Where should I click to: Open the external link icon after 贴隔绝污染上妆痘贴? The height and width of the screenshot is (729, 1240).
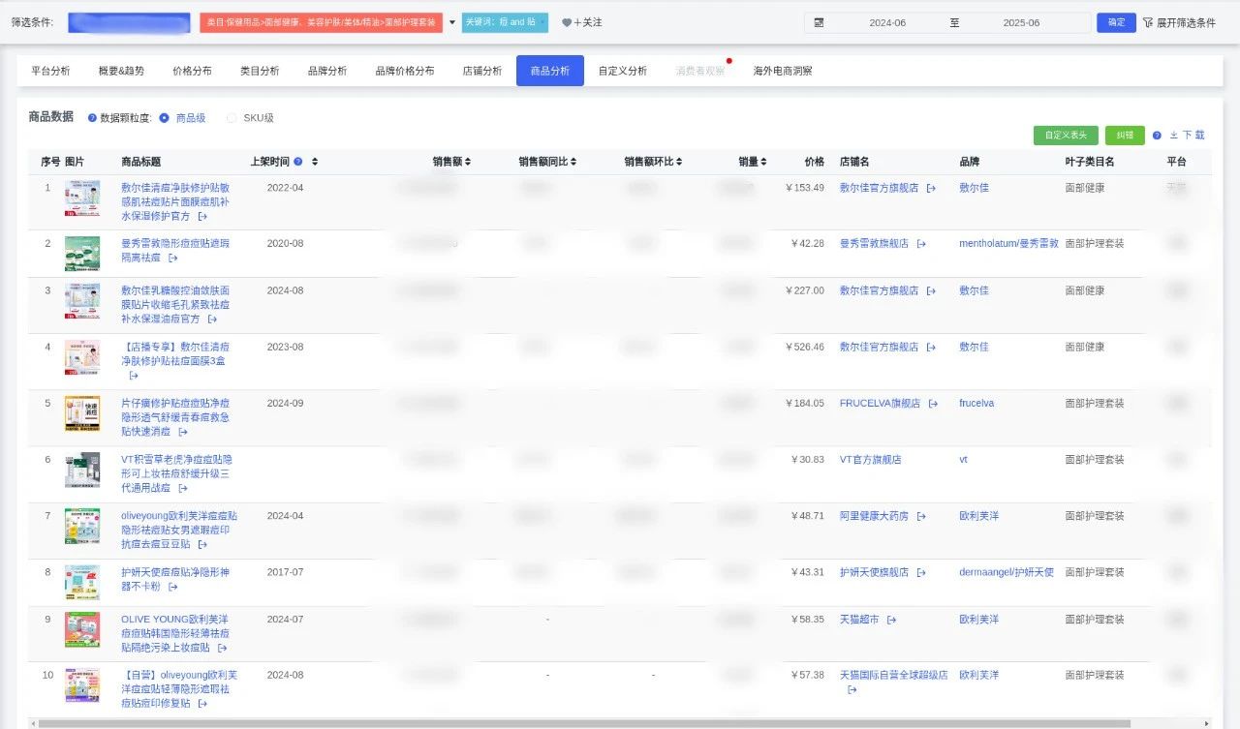point(222,648)
